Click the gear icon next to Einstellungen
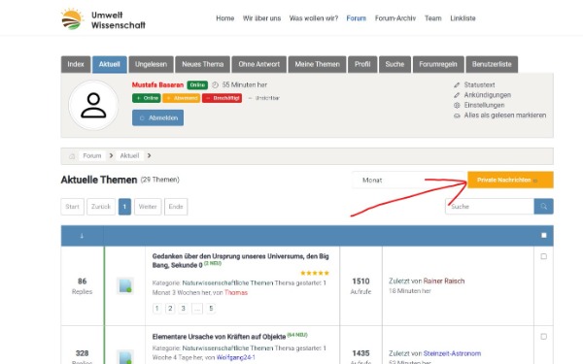The height and width of the screenshot is (364, 583). pyautogui.click(x=457, y=105)
